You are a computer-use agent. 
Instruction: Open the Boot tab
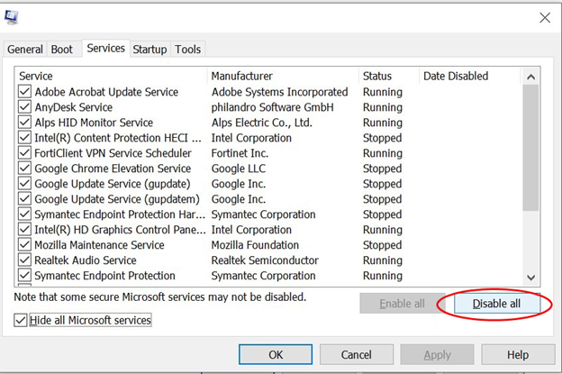61,50
